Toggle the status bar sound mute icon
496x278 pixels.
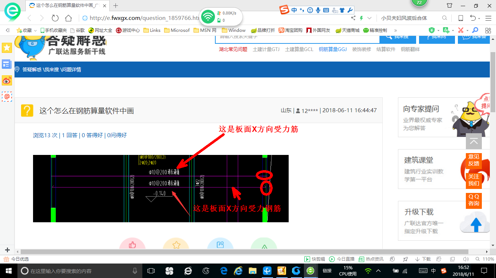tap(466, 259)
